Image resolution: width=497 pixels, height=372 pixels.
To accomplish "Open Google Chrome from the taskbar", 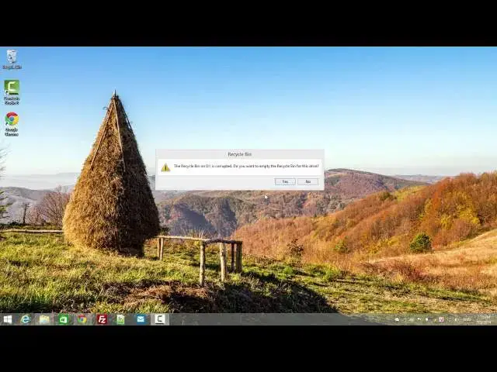I will coord(82,319).
